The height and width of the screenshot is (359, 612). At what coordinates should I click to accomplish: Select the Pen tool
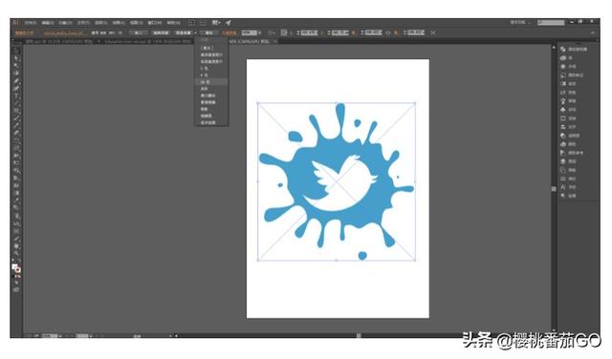(16, 81)
